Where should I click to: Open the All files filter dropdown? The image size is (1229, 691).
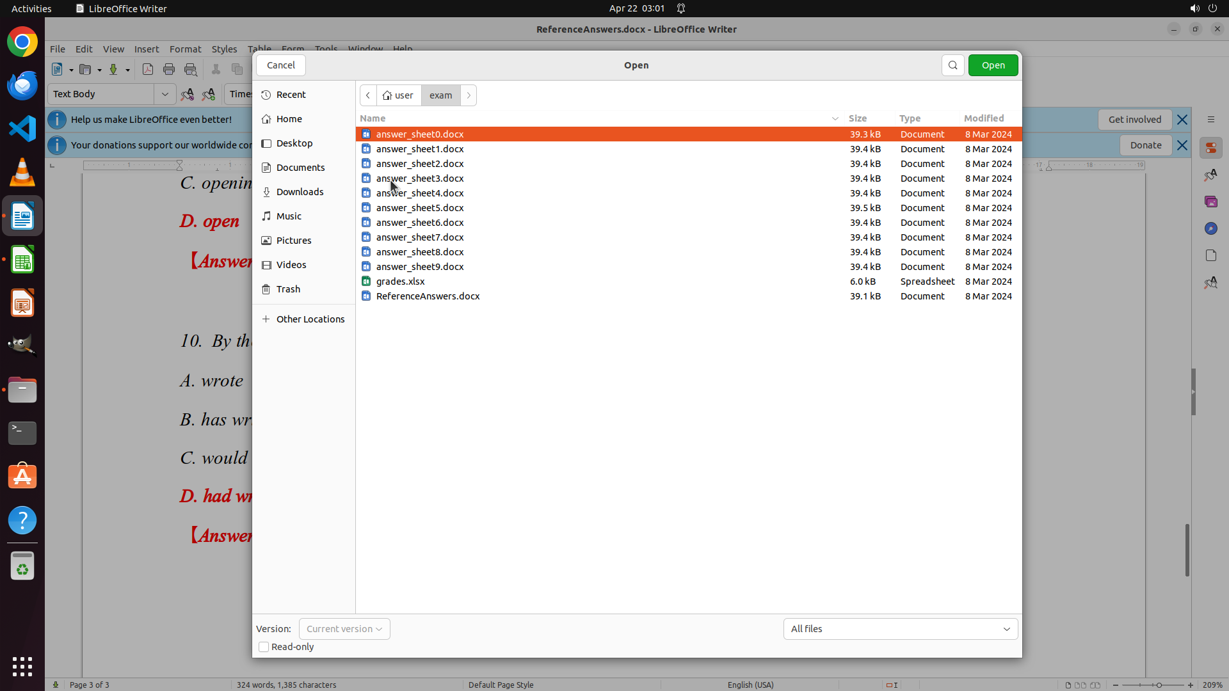coord(900,629)
